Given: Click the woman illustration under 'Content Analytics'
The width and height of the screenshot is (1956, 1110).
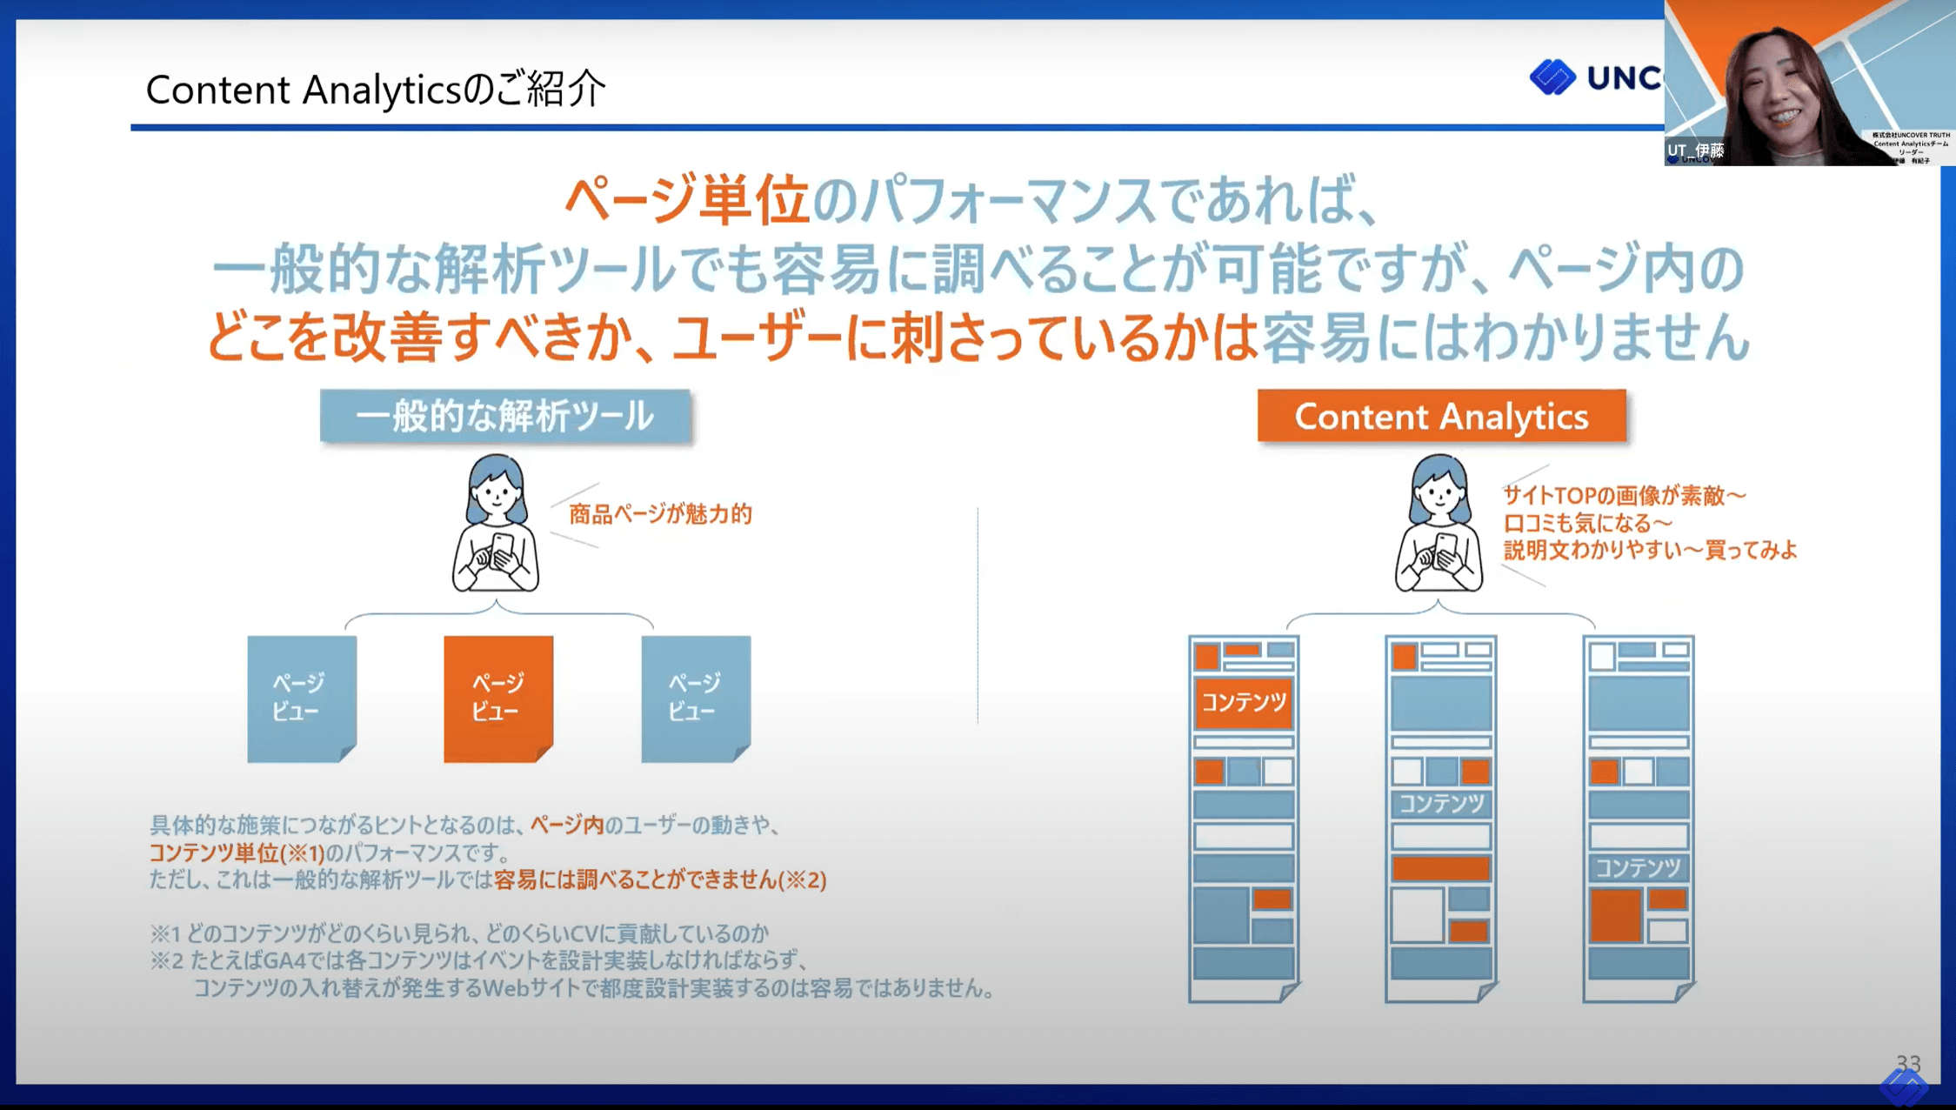Looking at the screenshot, I should [1439, 523].
